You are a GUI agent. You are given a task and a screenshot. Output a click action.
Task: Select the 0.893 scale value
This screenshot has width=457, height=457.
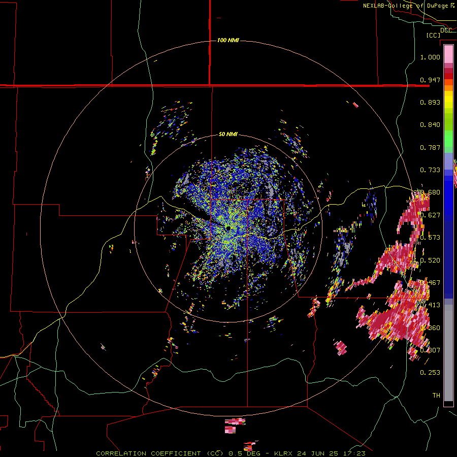tap(430, 102)
